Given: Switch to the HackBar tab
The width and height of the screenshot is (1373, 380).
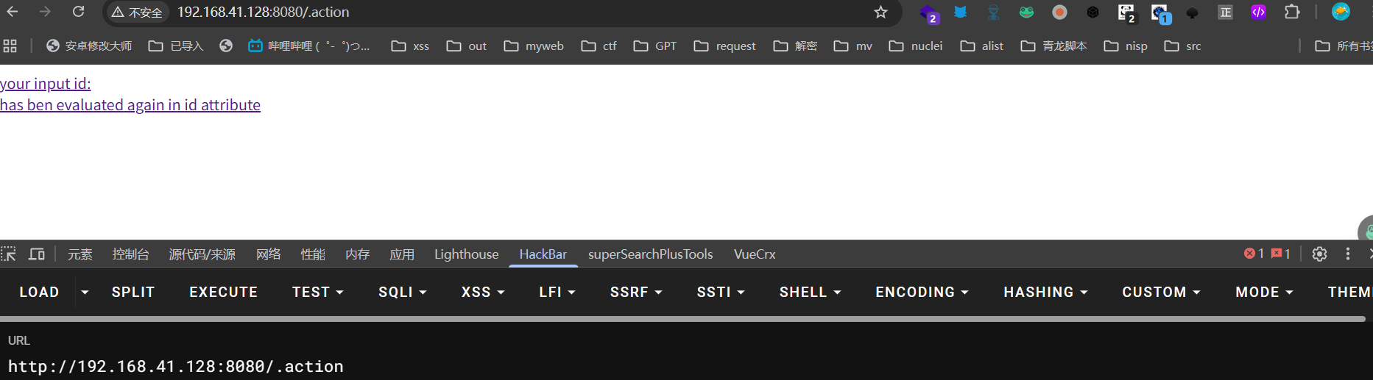Looking at the screenshot, I should click(543, 254).
